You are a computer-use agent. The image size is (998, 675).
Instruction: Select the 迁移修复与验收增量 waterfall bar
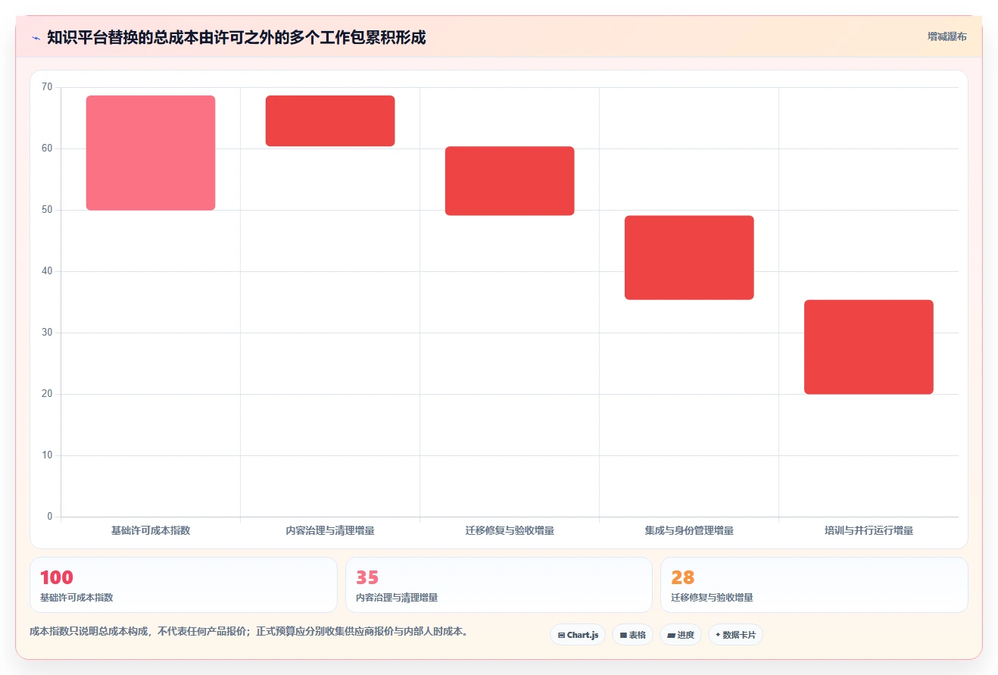coord(510,181)
